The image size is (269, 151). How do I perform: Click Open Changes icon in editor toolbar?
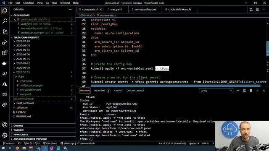[x=251, y=9]
